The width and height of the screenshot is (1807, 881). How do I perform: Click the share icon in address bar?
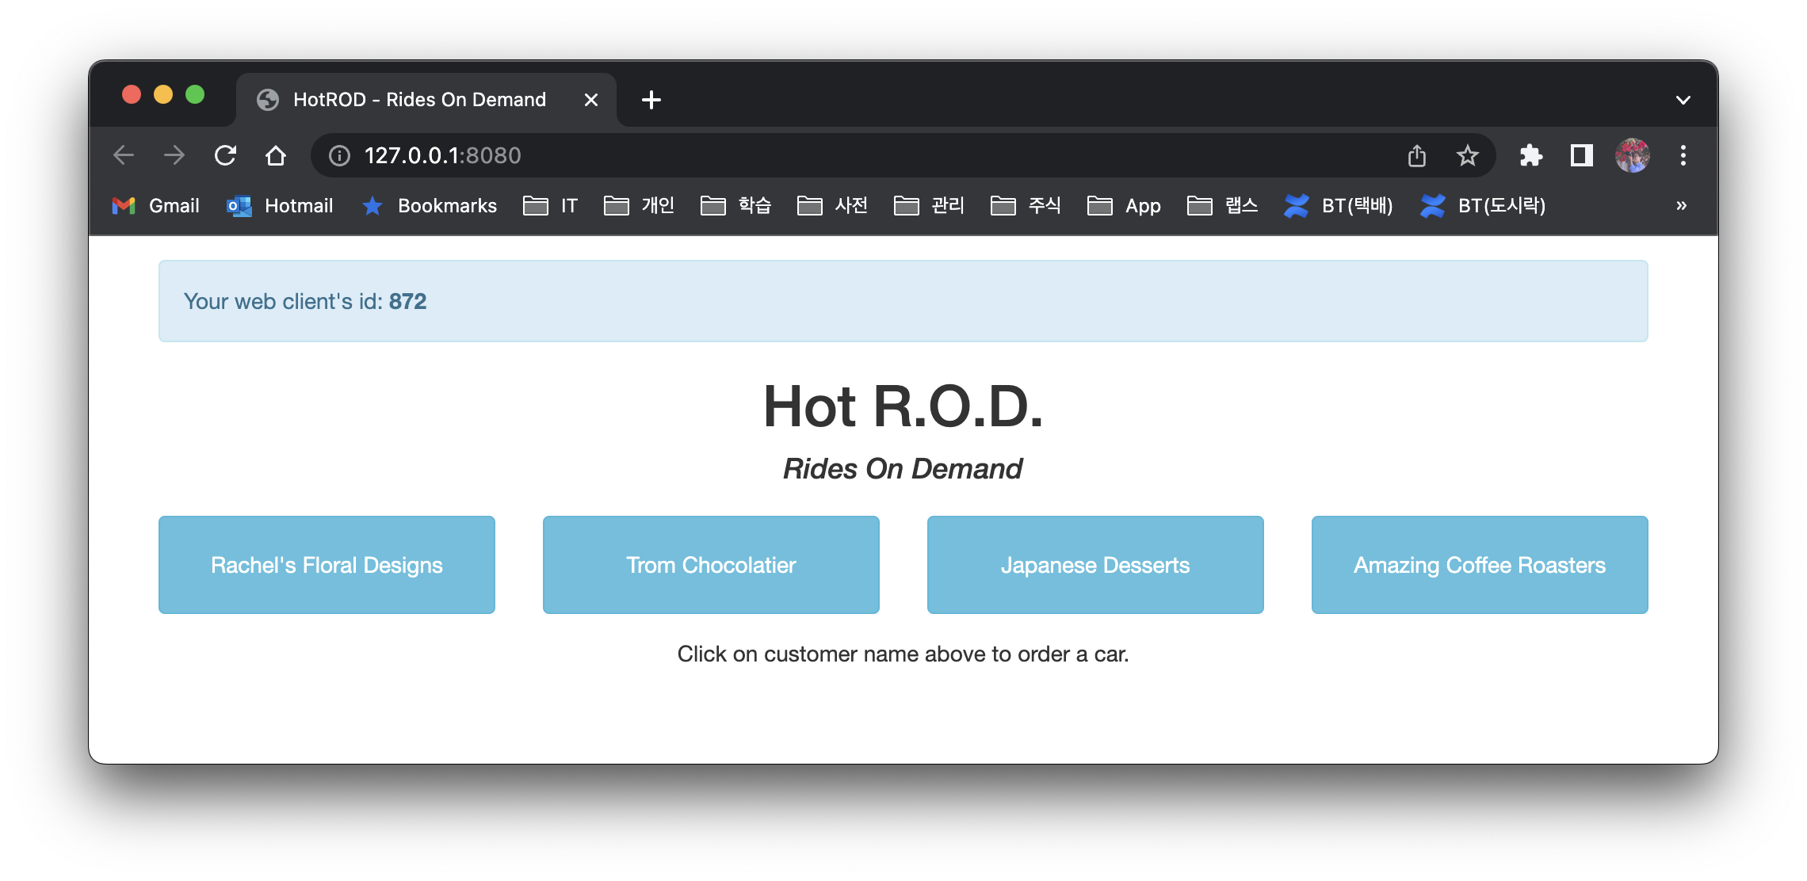click(x=1417, y=155)
